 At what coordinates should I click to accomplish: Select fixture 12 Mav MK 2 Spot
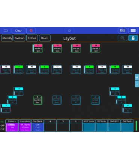57,48
